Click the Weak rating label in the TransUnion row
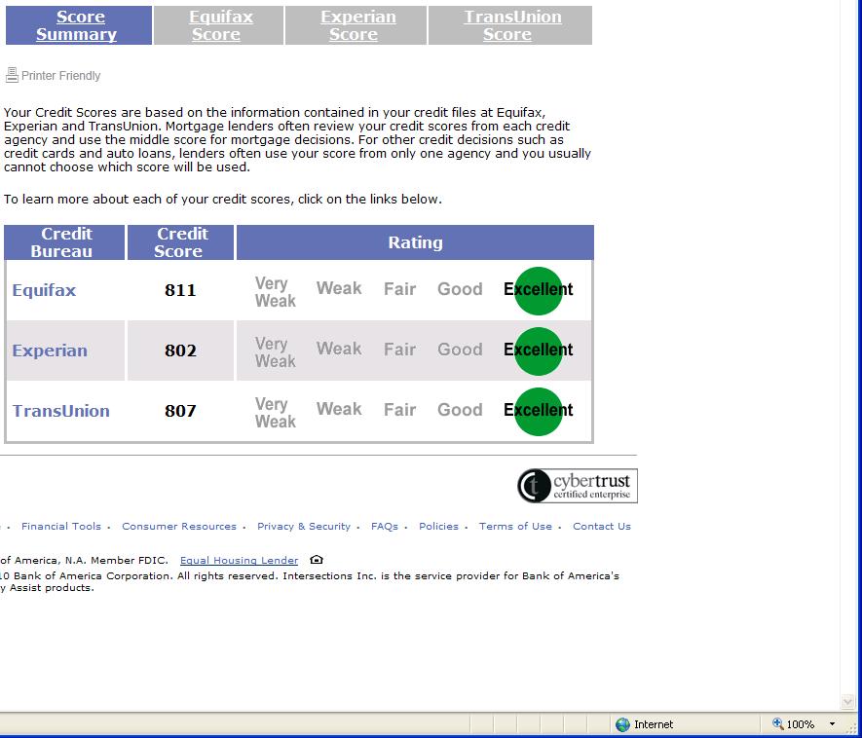Image resolution: width=862 pixels, height=738 pixels. [x=339, y=409]
